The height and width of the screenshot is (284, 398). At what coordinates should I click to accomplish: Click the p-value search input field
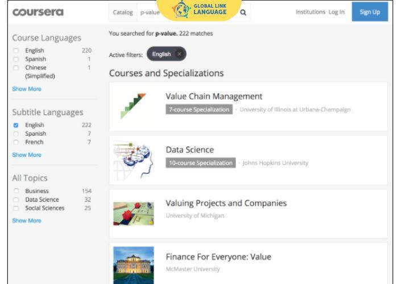click(x=151, y=12)
